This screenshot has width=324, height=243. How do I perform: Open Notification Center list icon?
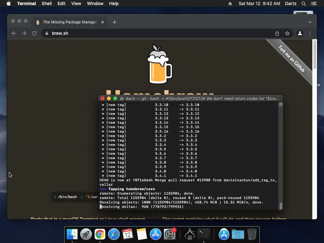pyautogui.click(x=314, y=3)
